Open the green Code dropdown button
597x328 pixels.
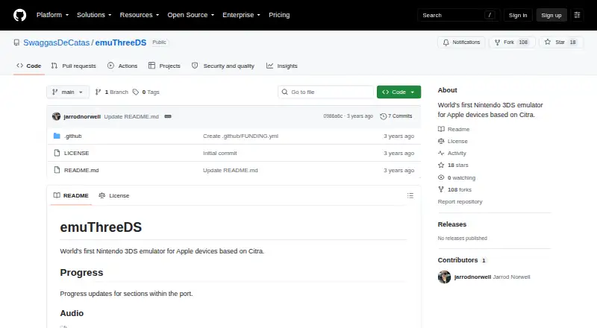398,92
